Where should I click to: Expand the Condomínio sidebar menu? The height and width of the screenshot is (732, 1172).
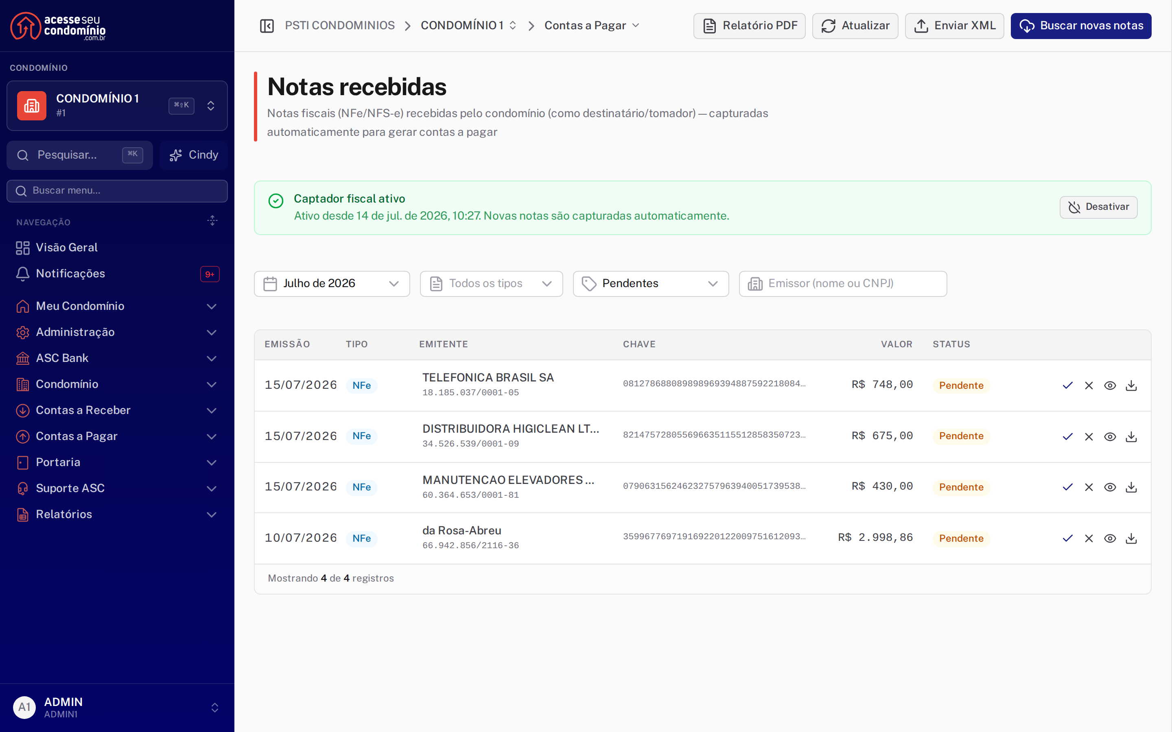(117, 384)
